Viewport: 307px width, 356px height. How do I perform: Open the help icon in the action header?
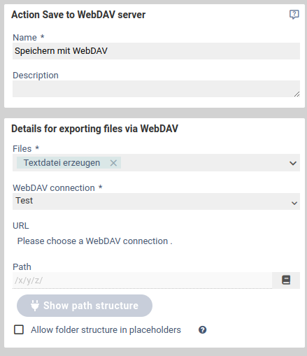pyautogui.click(x=294, y=15)
